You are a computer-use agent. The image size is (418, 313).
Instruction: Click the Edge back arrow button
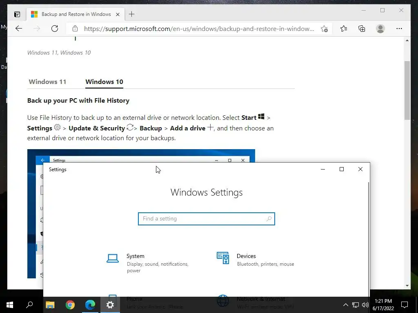coord(19,29)
